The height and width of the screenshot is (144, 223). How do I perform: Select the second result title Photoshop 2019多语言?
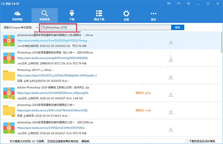[x=55, y=52]
